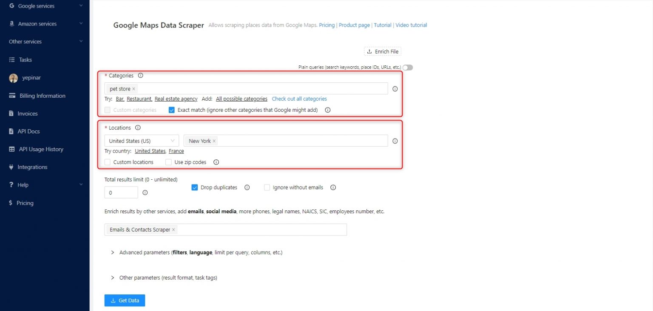Viewport: 653px width, 311px height.
Task: Uncheck the Exact match checkbox
Action: pyautogui.click(x=171, y=110)
